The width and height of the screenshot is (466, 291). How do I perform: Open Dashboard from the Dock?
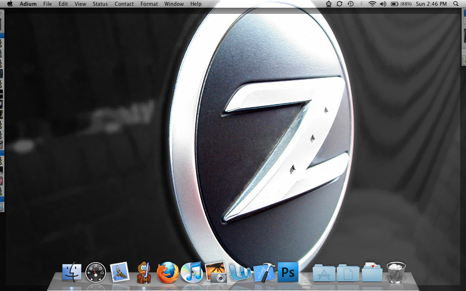[96, 273]
